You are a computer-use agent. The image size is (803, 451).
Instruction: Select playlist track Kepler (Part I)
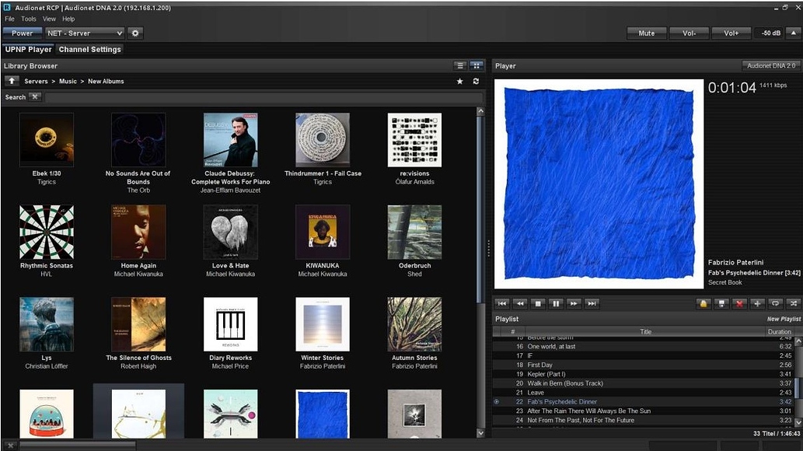tap(643, 374)
